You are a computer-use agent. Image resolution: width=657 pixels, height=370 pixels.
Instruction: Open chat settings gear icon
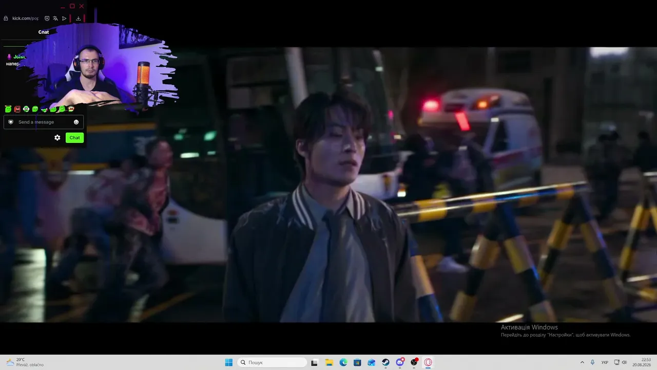tap(57, 138)
